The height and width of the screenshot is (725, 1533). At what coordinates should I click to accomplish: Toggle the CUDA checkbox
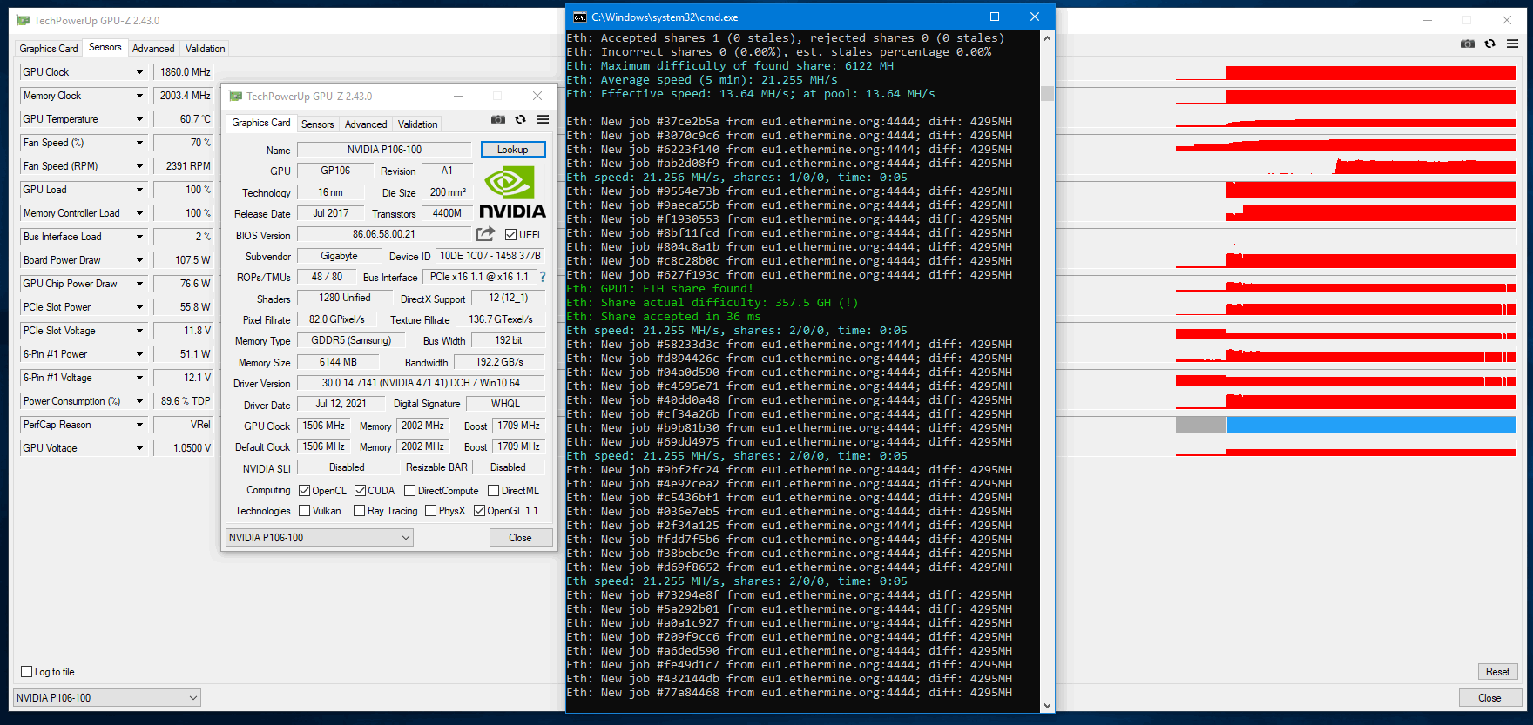(x=360, y=491)
